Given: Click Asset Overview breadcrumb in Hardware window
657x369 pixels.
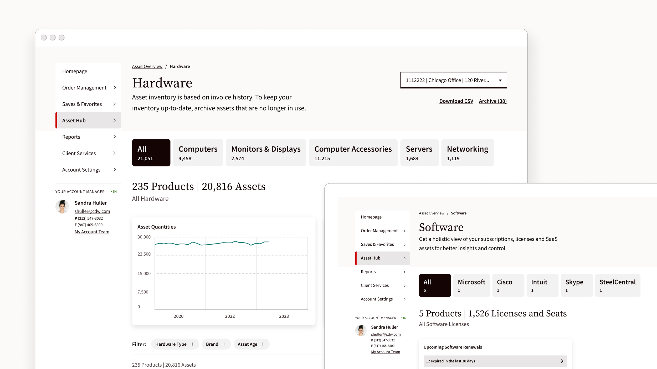Looking at the screenshot, I should [x=147, y=66].
